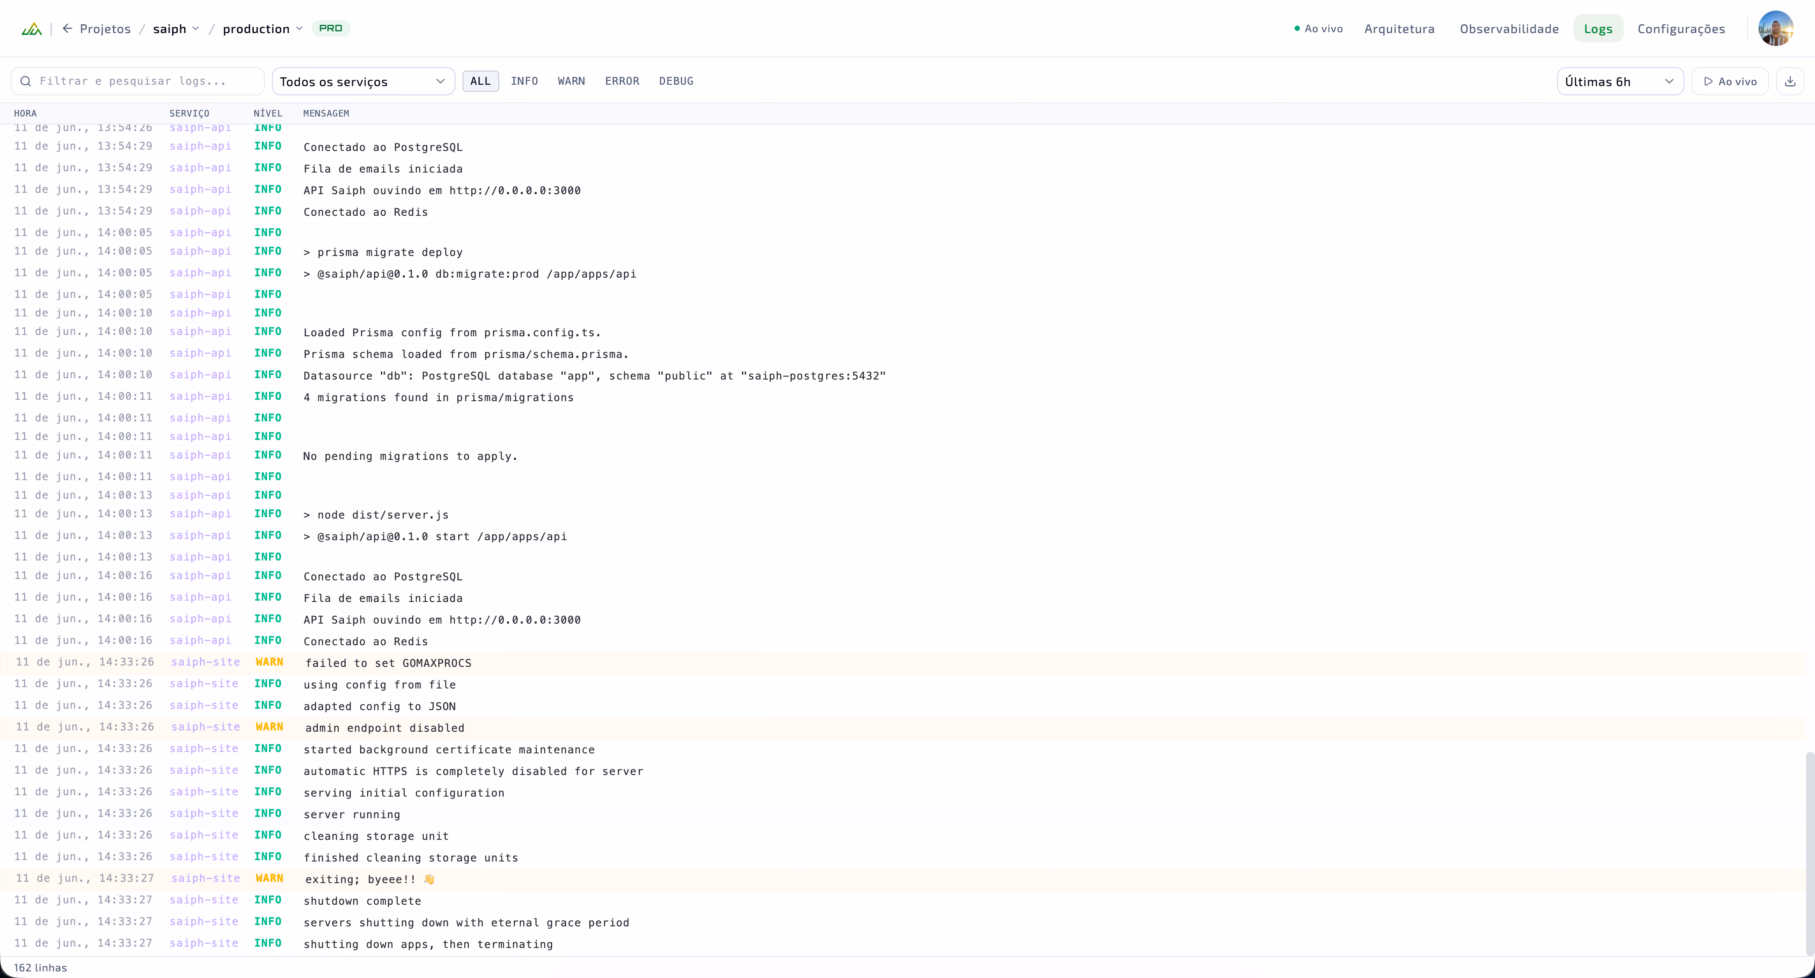Expand the saiph project dropdown
Image resolution: width=1815 pixels, height=978 pixels.
coord(176,29)
